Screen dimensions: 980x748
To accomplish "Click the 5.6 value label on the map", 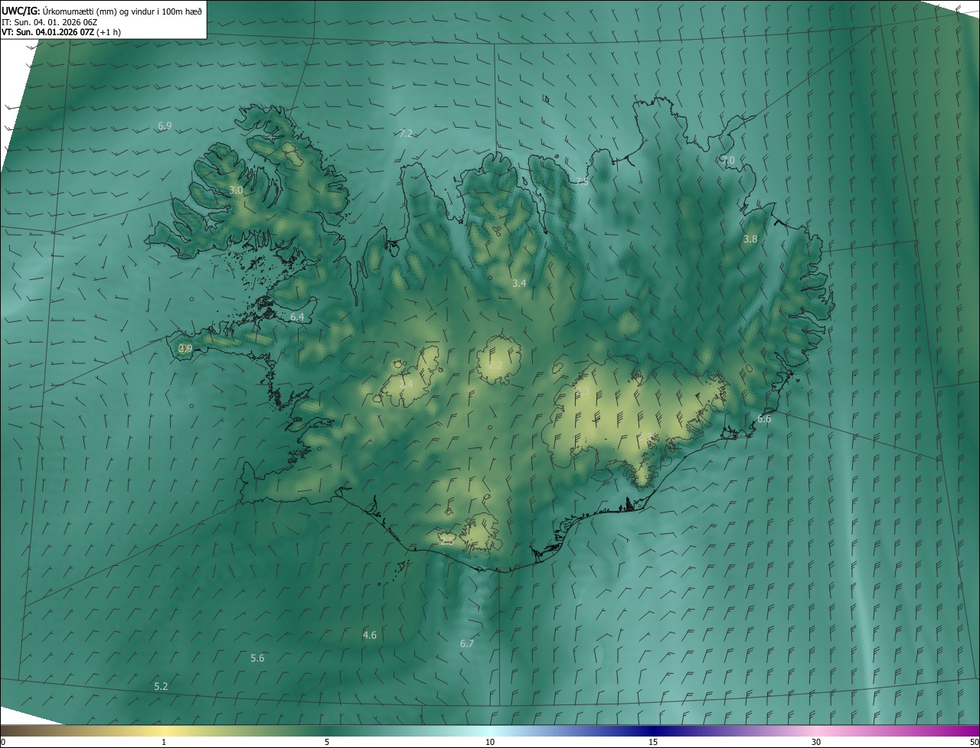I will pos(257,659).
